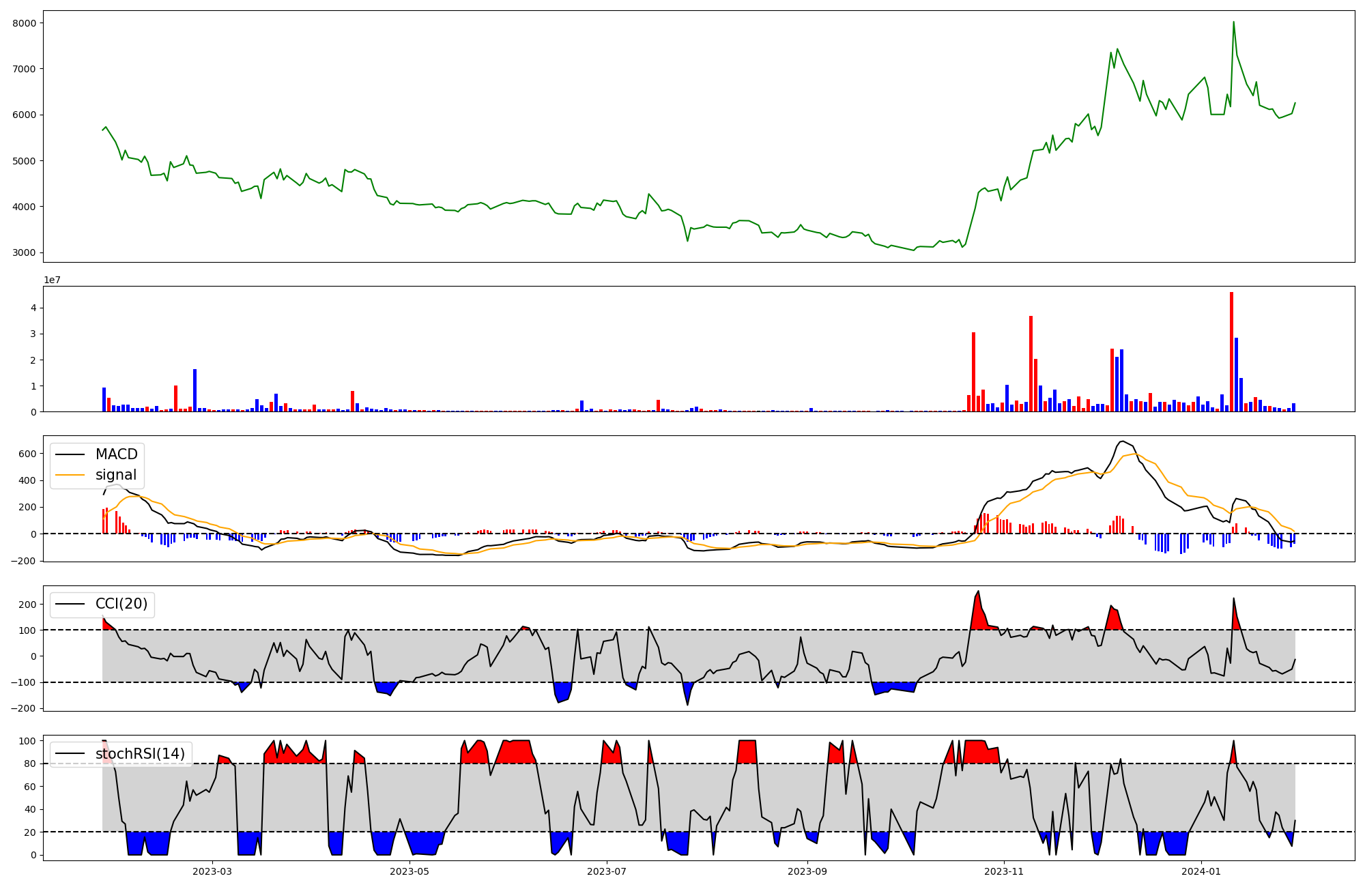Click the 8000 price axis tick label
1365x887 pixels.
pyautogui.click(x=25, y=23)
